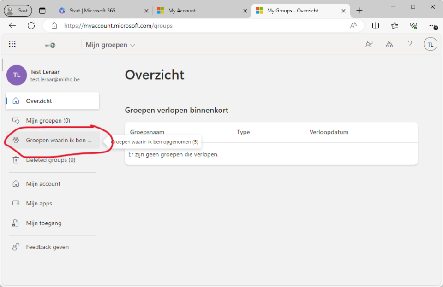This screenshot has width=443, height=287.
Task: Click the feedback person icon in header
Action: 369,44
